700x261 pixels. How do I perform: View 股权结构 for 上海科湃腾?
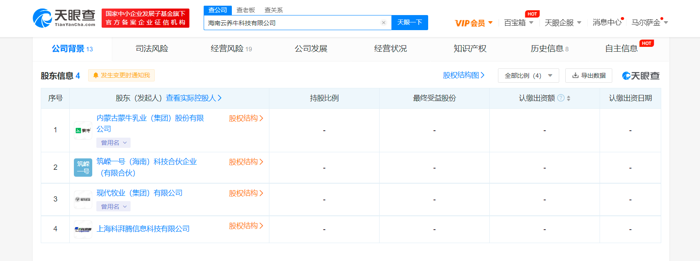(x=246, y=226)
